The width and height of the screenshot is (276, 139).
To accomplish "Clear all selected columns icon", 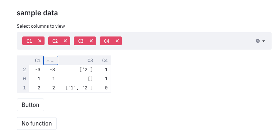I will [x=258, y=41].
